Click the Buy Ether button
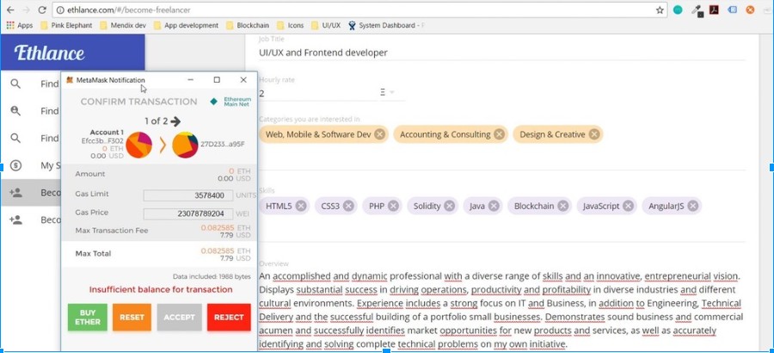Viewport: 774px width, 353px height. [x=88, y=317]
